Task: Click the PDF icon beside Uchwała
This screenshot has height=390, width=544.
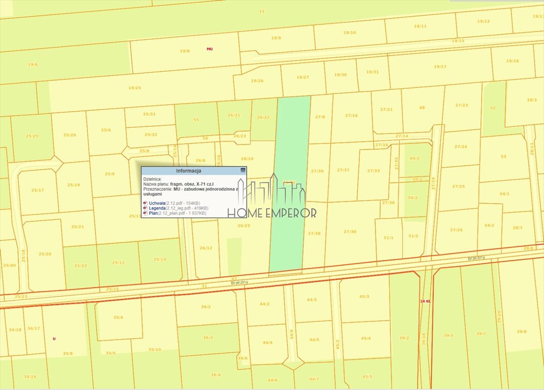Action: (145, 203)
